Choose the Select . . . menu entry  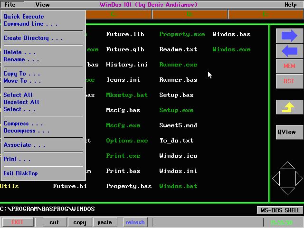[x=19, y=109]
